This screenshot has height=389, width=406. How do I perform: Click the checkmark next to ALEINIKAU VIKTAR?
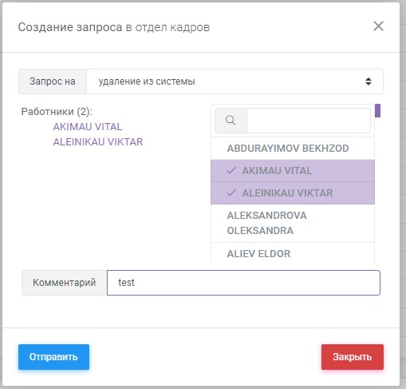tap(231, 193)
